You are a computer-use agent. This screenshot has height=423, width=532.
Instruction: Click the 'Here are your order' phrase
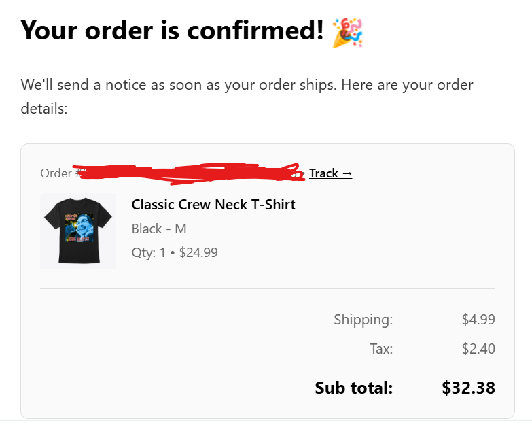click(408, 86)
